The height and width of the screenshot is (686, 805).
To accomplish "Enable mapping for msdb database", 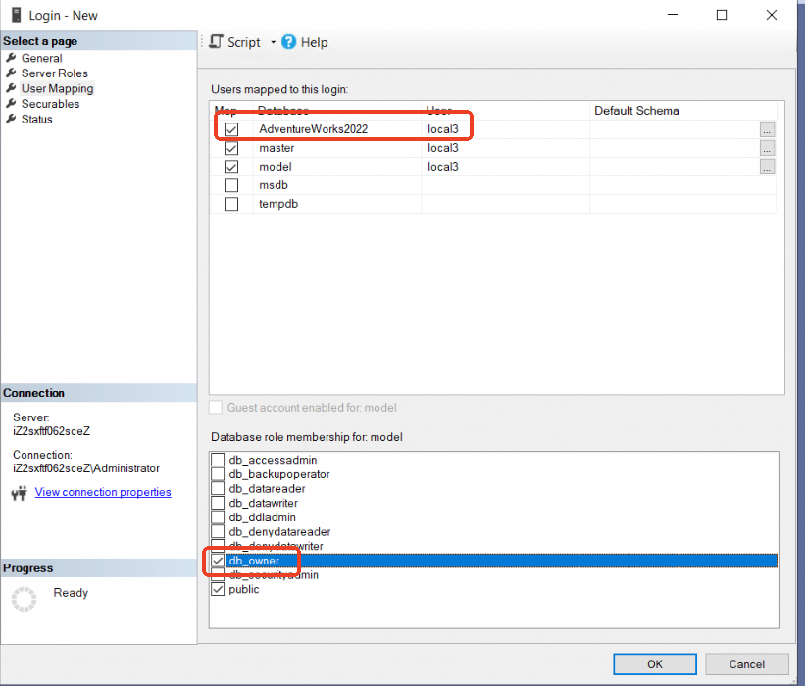I will 231,185.
